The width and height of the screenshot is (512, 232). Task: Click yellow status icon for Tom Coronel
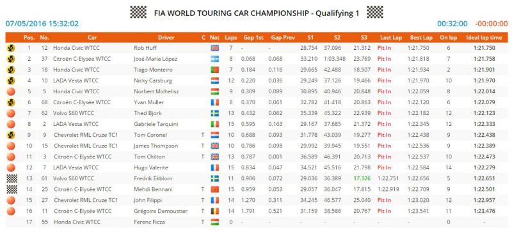[x=11, y=135]
